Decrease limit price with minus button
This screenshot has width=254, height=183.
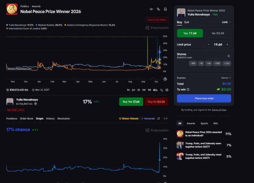pyautogui.click(x=208, y=44)
